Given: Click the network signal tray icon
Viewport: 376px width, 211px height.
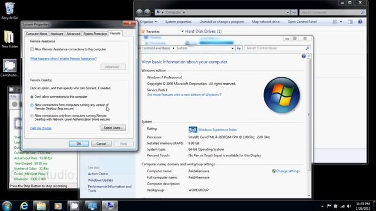Looking at the screenshot, I should [343, 206].
